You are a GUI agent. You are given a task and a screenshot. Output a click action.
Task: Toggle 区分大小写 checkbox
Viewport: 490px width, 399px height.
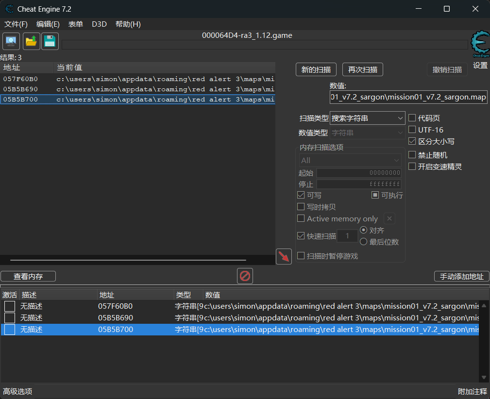coord(412,141)
